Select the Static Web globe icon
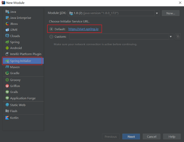 7,105
